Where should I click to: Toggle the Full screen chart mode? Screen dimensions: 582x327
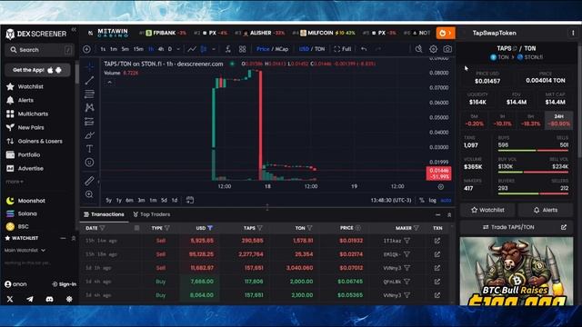(343, 49)
